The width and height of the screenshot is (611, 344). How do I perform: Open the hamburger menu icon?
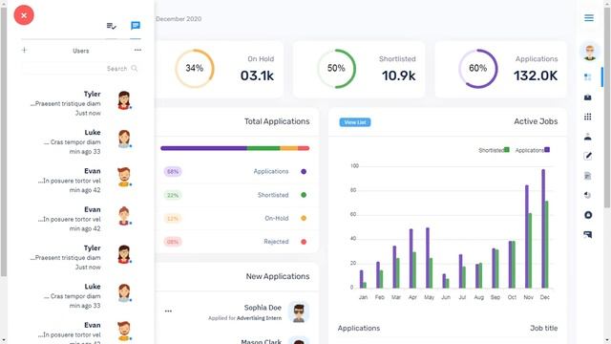pos(588,18)
